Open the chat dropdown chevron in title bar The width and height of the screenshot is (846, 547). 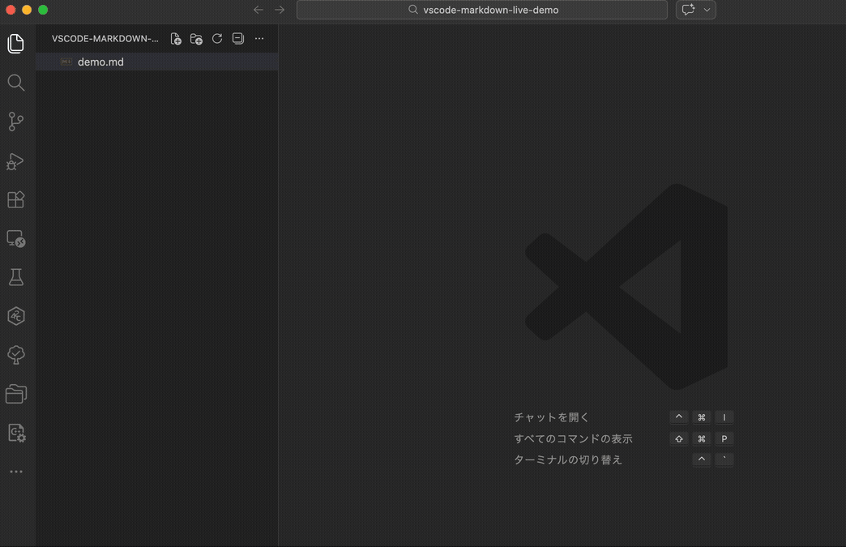click(x=707, y=10)
